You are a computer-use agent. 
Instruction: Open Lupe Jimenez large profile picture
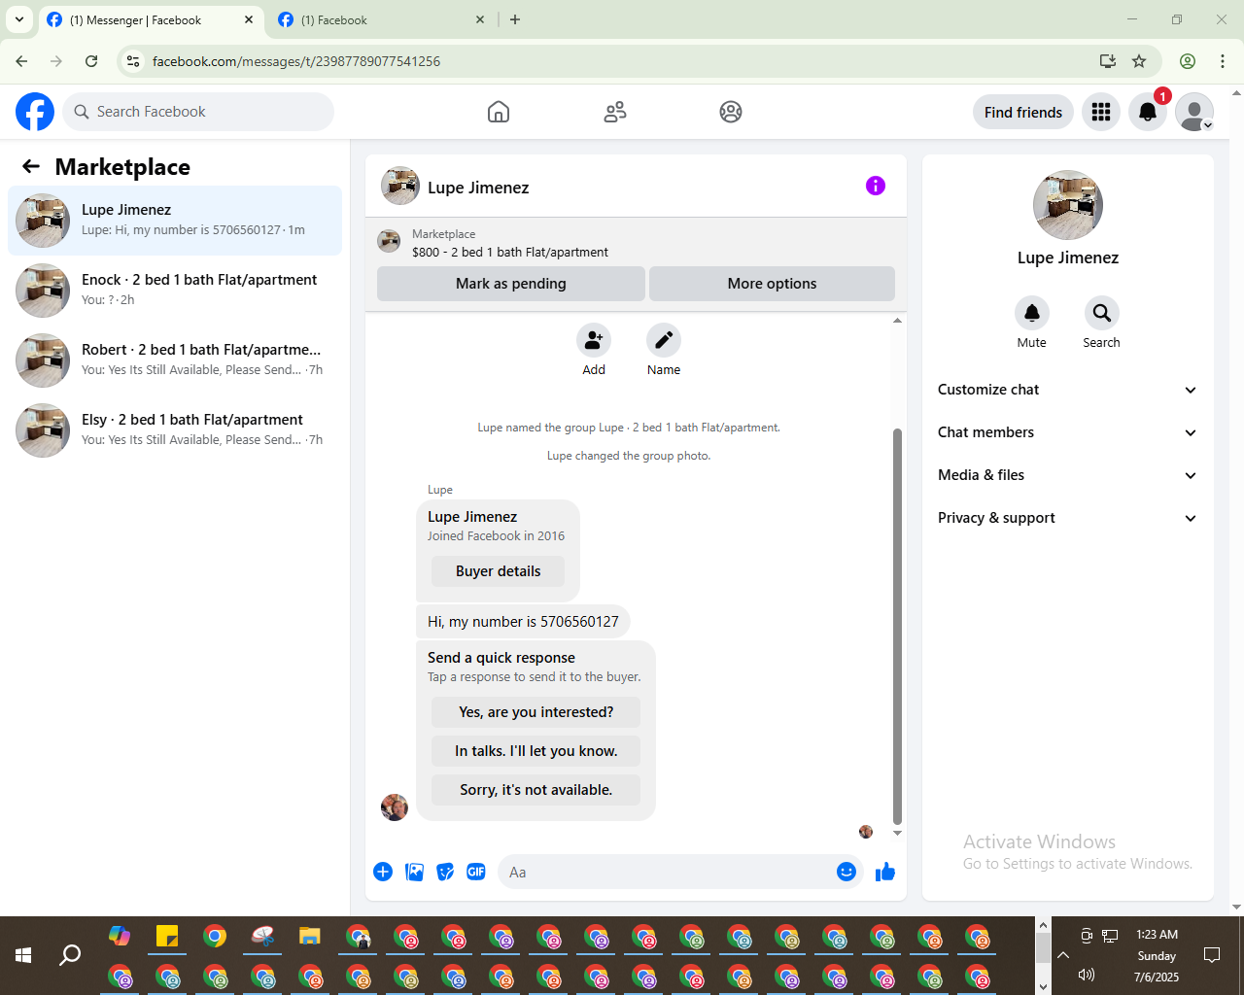click(1068, 205)
